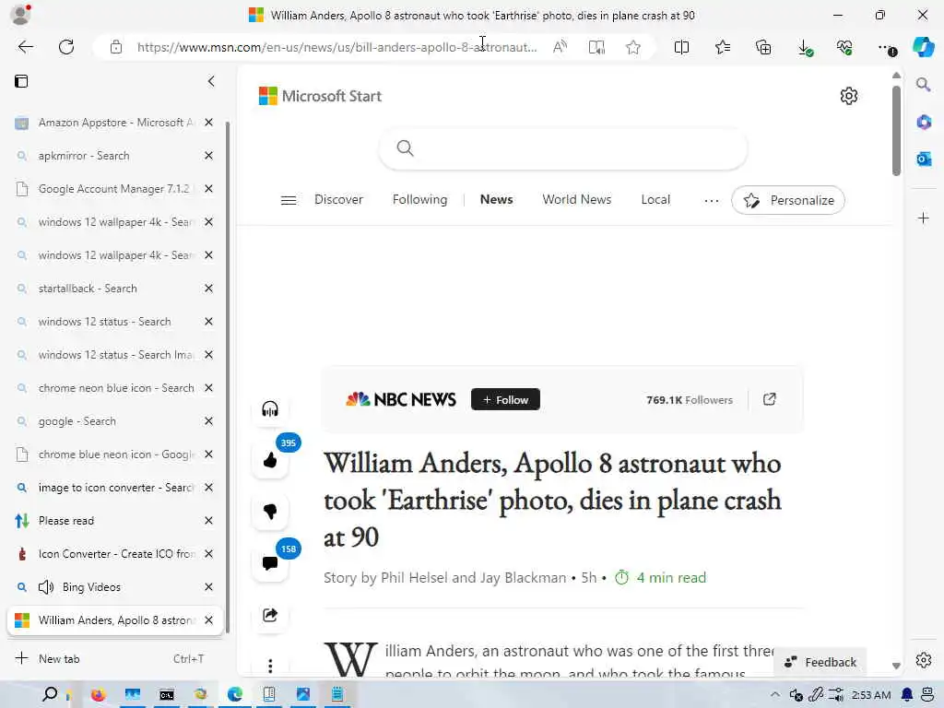Go back to the previous page

point(25,47)
